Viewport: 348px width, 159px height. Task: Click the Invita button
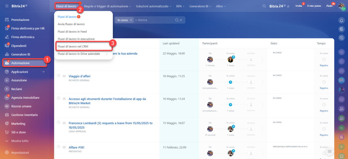click(299, 6)
